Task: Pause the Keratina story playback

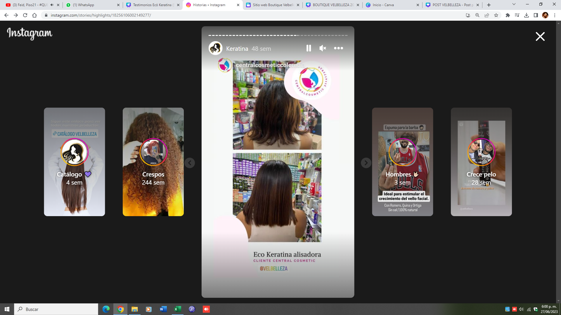Action: [x=309, y=48]
